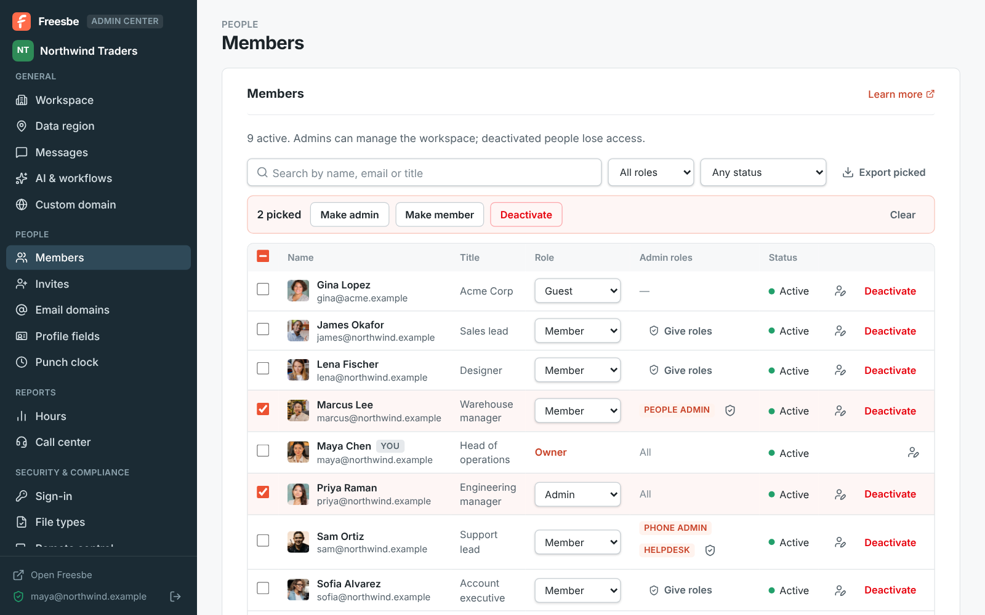
Task: Toggle the select-all checkbox in table header
Action: coord(263,256)
